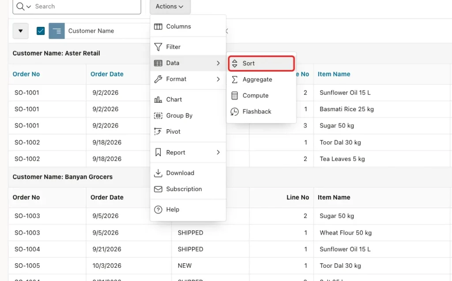Click the SO-1004 order number cell
Screen dimensions: 452x281
[x=47, y=249]
